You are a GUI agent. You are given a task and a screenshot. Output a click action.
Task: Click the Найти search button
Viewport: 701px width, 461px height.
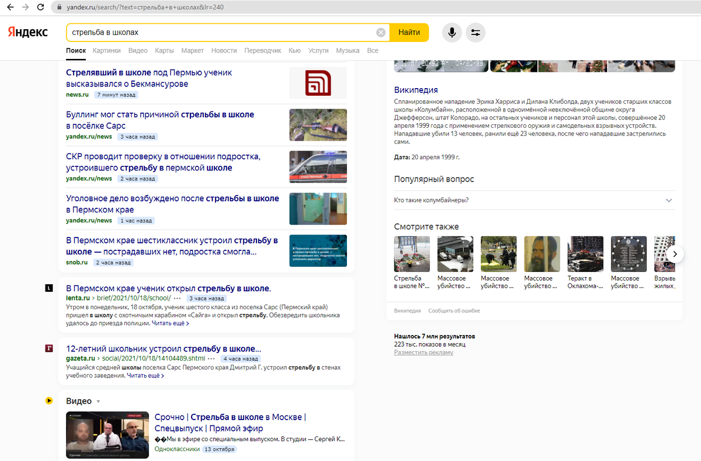(410, 33)
